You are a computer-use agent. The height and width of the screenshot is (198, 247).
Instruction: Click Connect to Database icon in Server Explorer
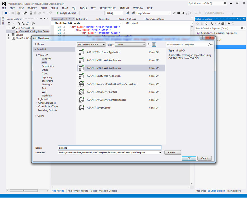19,24
